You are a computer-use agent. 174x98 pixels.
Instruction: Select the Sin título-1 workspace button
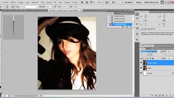tap(129, 2)
